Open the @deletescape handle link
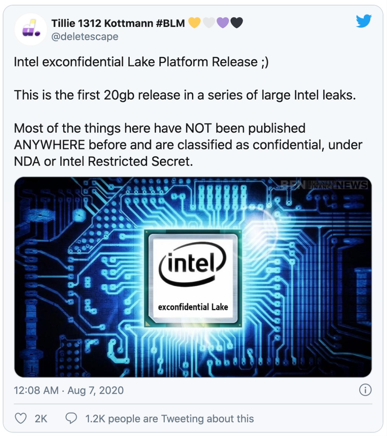The width and height of the screenshot is (387, 436). (85, 37)
